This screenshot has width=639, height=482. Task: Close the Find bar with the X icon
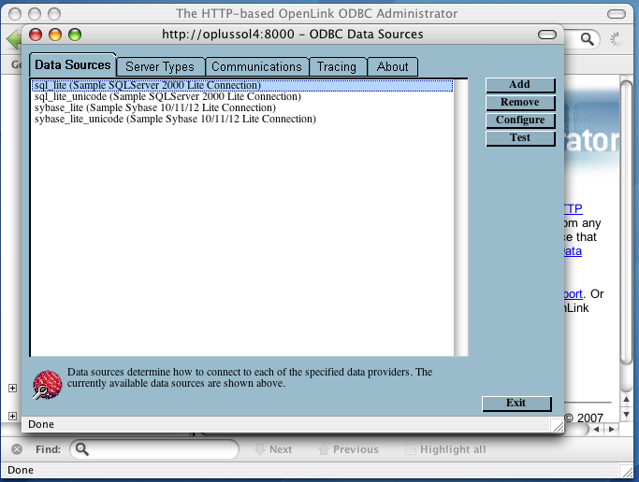[16, 449]
